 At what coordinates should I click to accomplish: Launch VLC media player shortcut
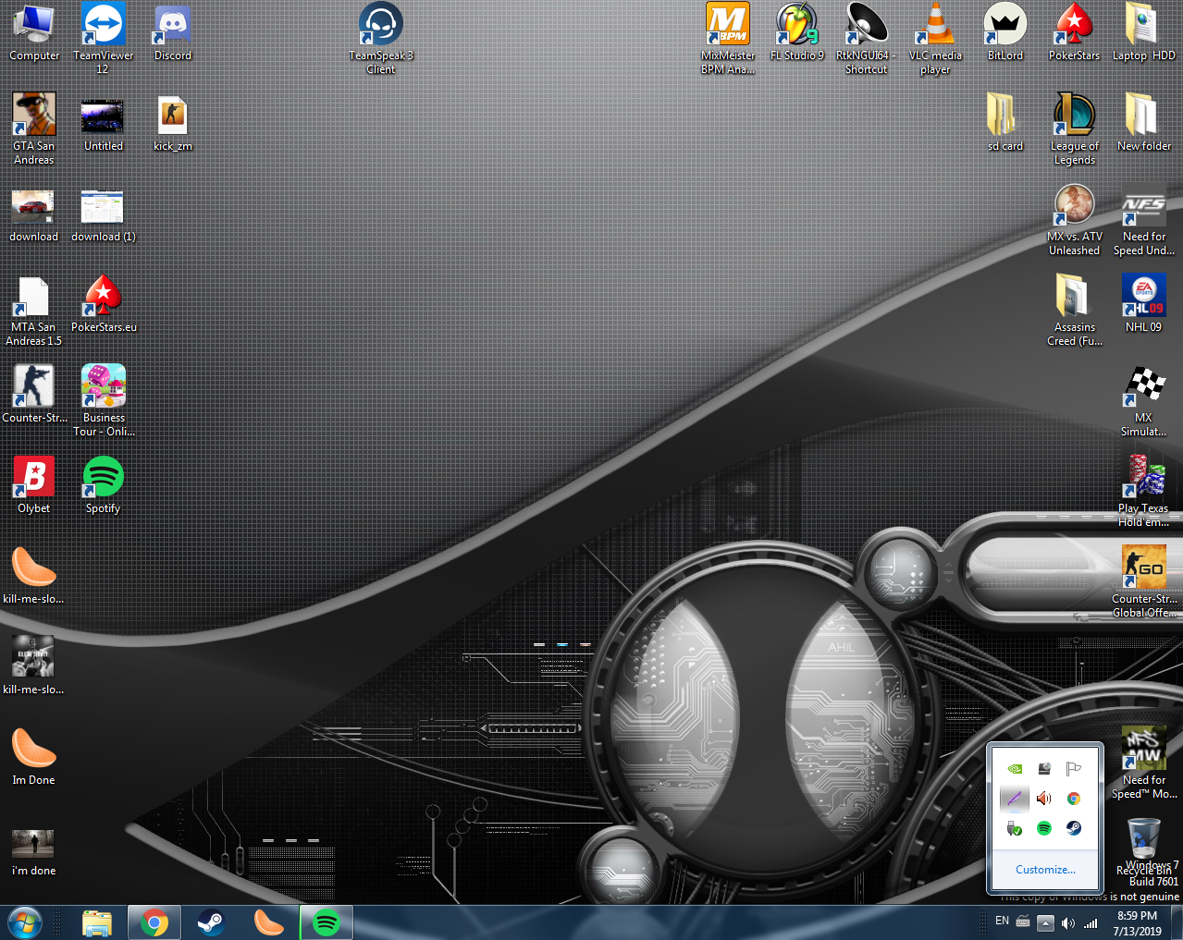(x=935, y=38)
